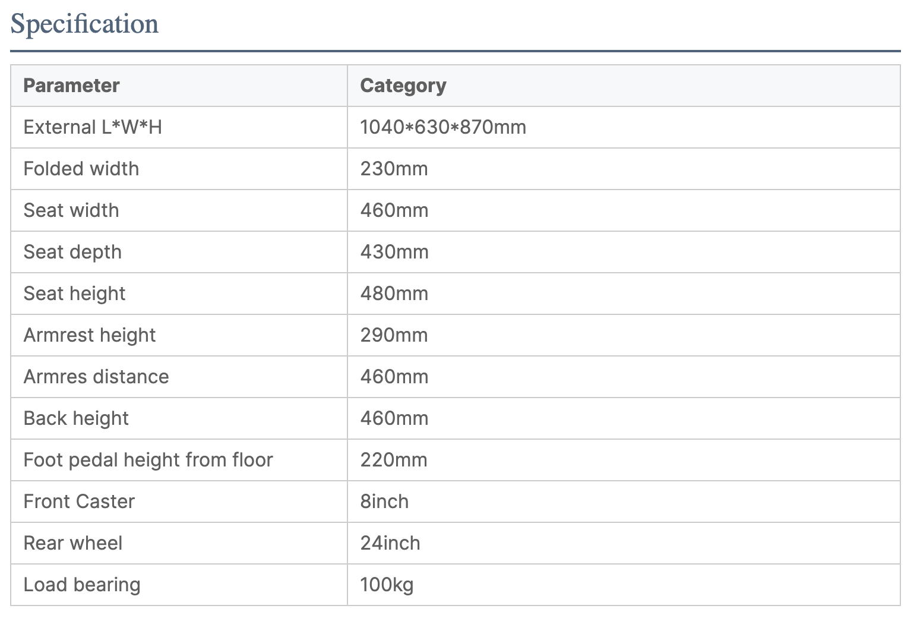The image size is (917, 637).
Task: Select Foot pedal height from floor label
Action: click(148, 460)
